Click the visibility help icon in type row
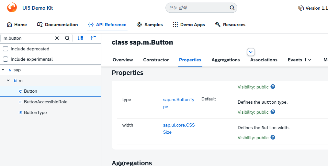 click(273, 112)
